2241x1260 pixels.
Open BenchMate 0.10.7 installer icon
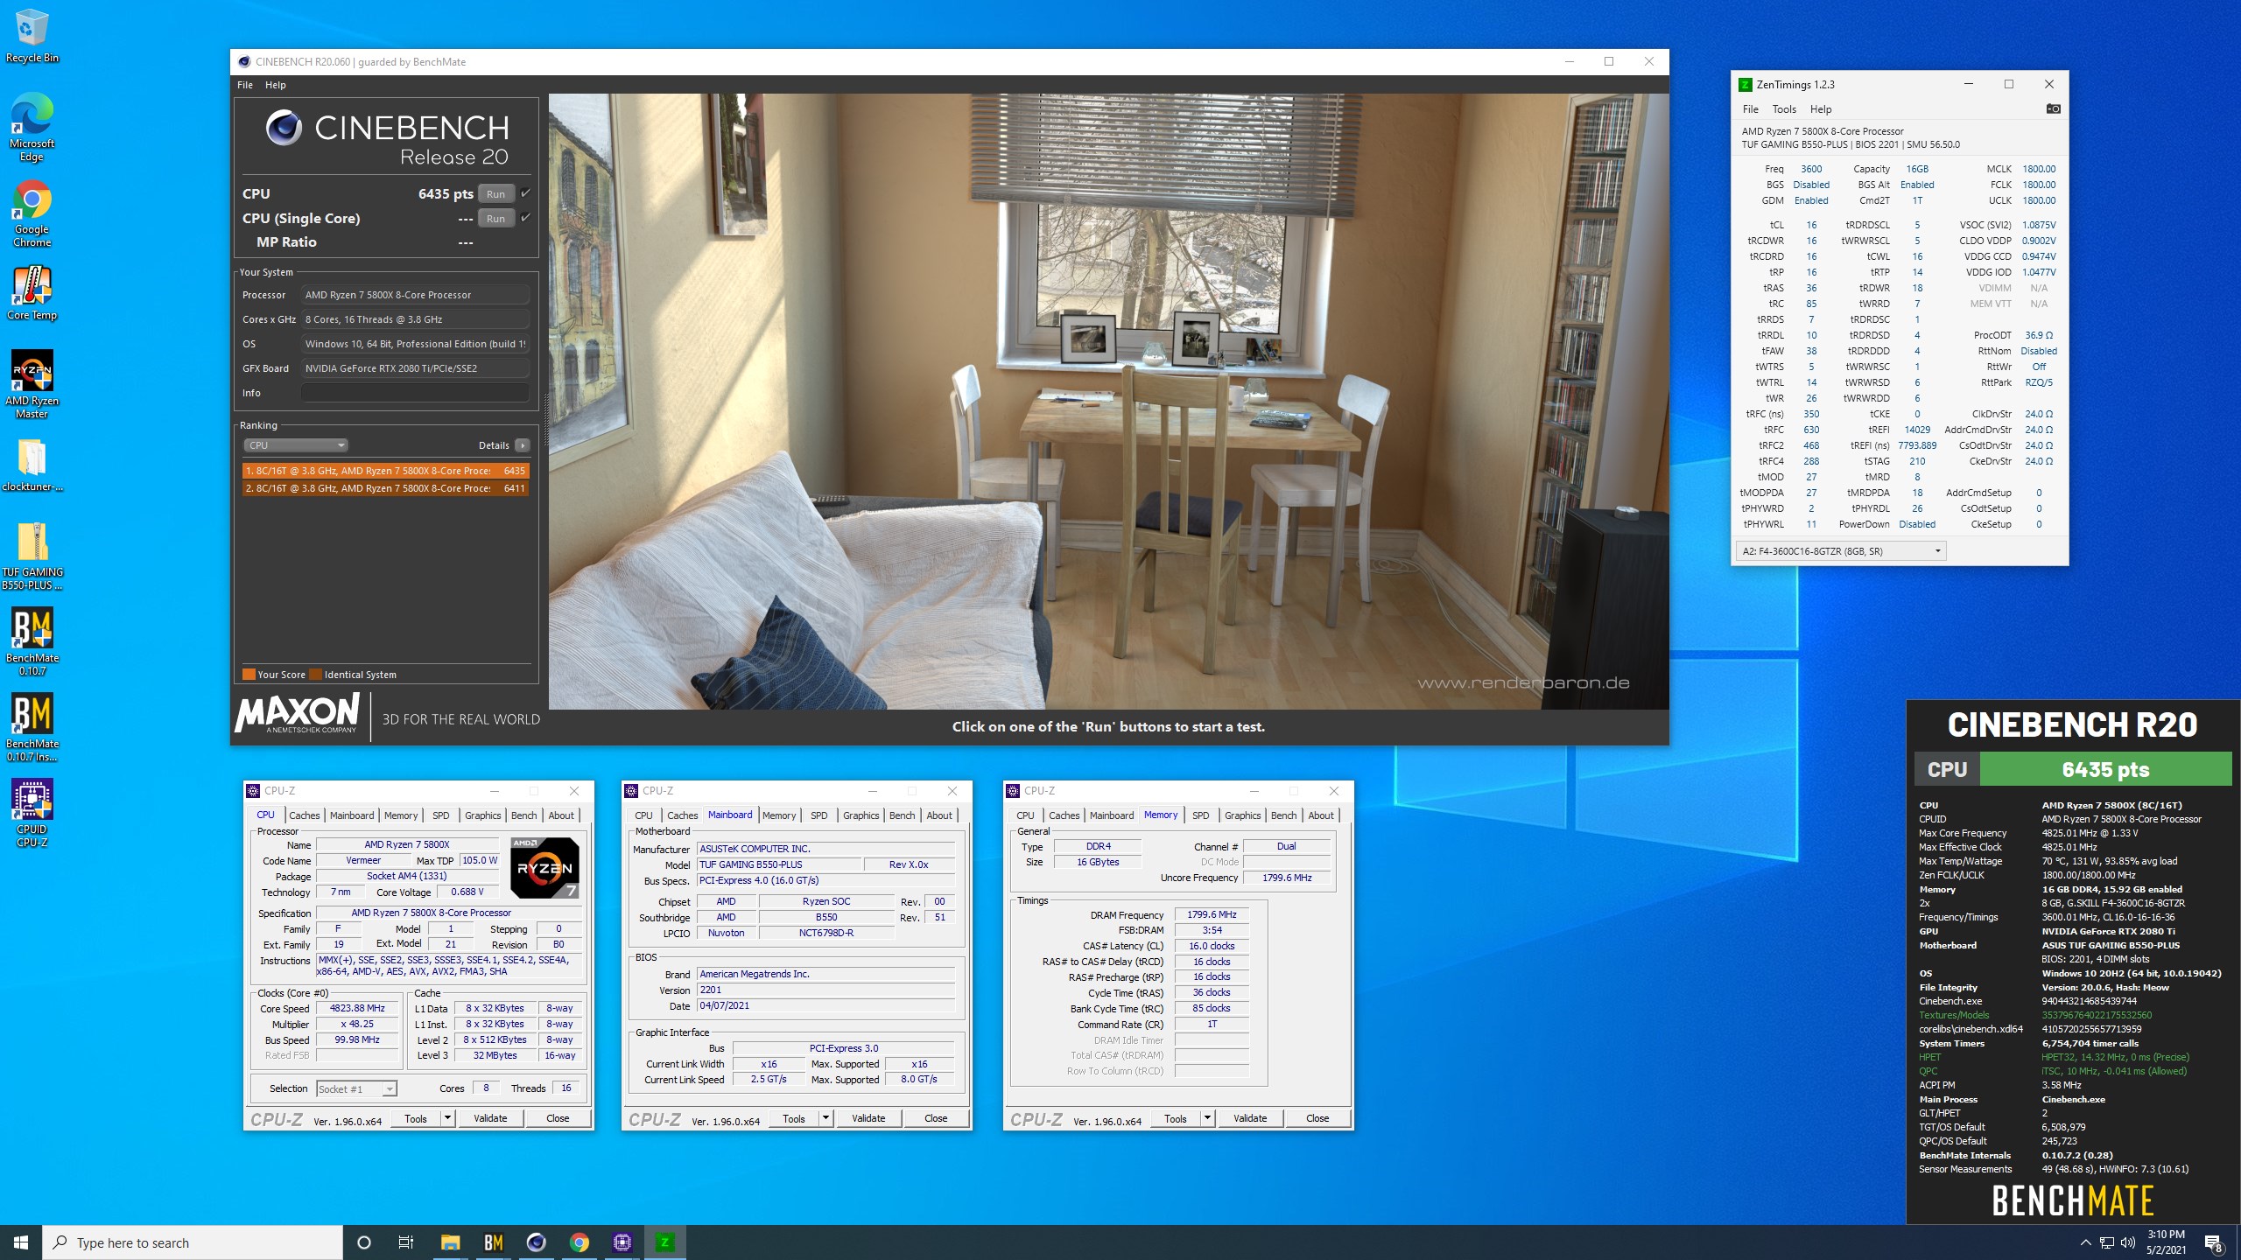click(32, 727)
